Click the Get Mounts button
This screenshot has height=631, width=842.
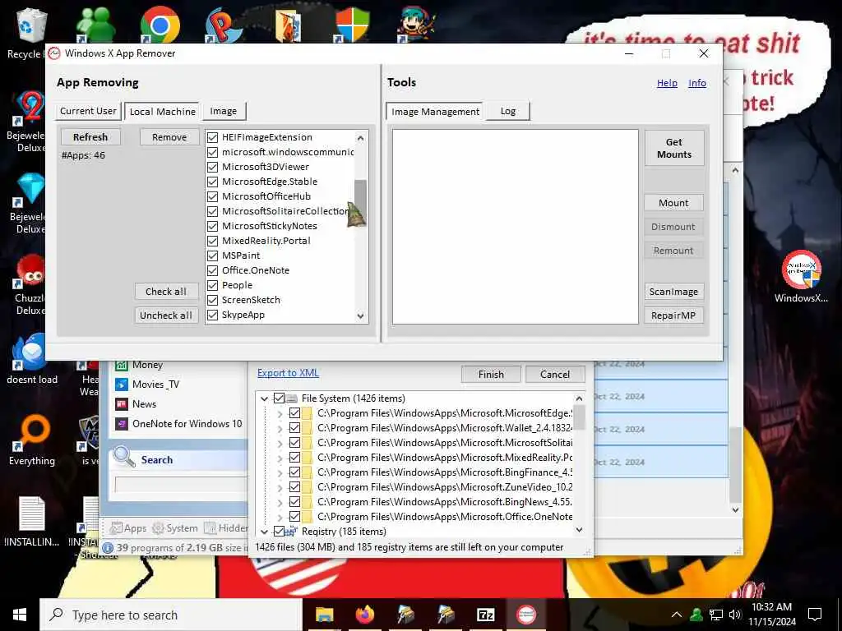tap(674, 148)
